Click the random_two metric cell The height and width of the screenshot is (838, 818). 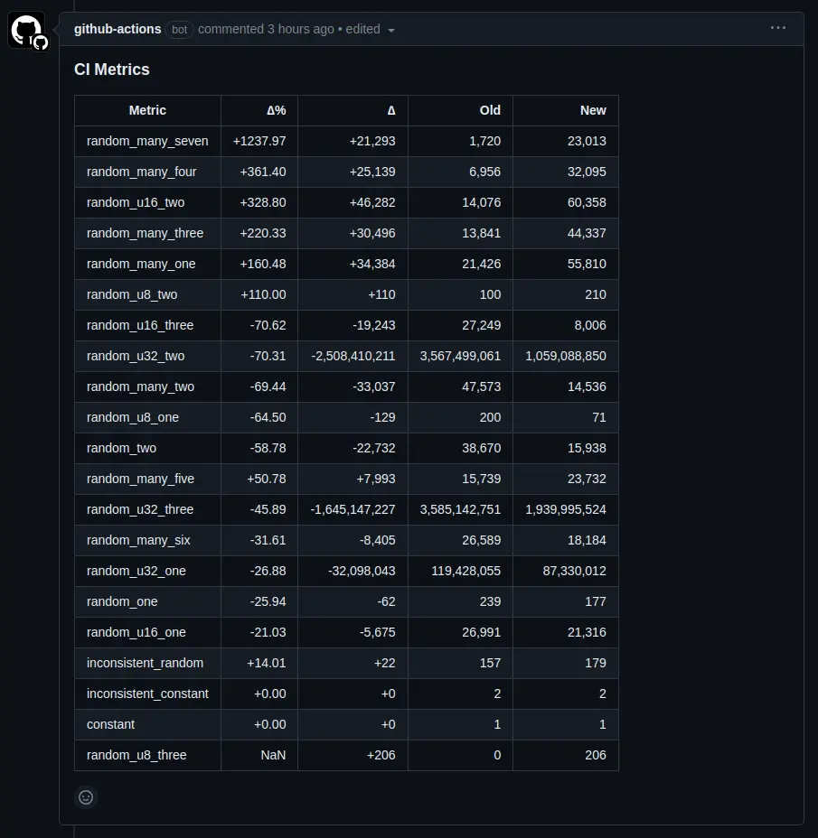pos(147,448)
